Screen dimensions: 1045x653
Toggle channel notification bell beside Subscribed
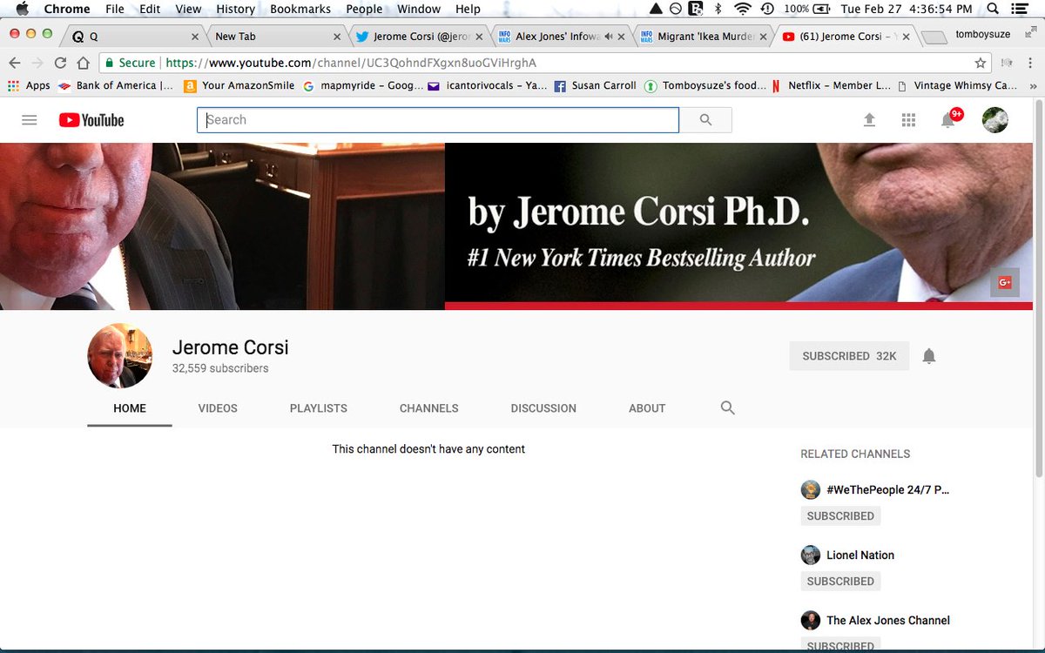[x=929, y=355]
